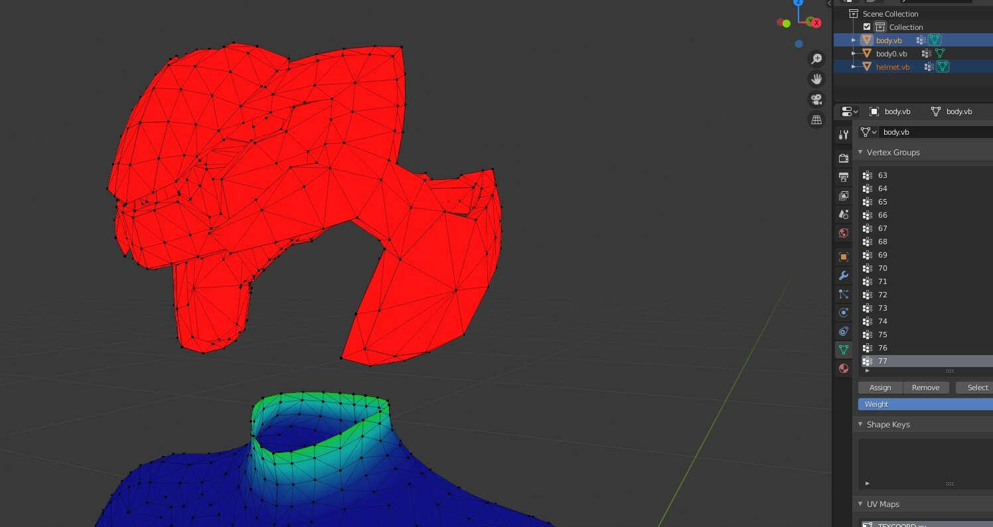Activate the pan view hand icon
This screenshot has width=993, height=527.
tap(816, 80)
